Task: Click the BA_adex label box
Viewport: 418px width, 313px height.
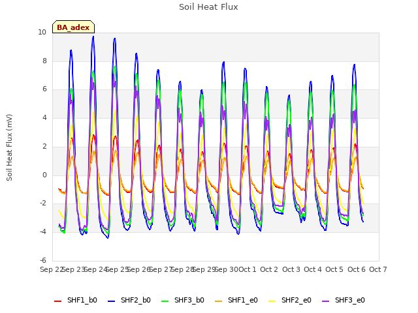Action: (73, 27)
